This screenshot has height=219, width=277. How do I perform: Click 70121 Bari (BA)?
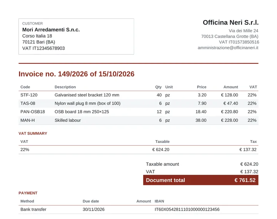coord(39,42)
